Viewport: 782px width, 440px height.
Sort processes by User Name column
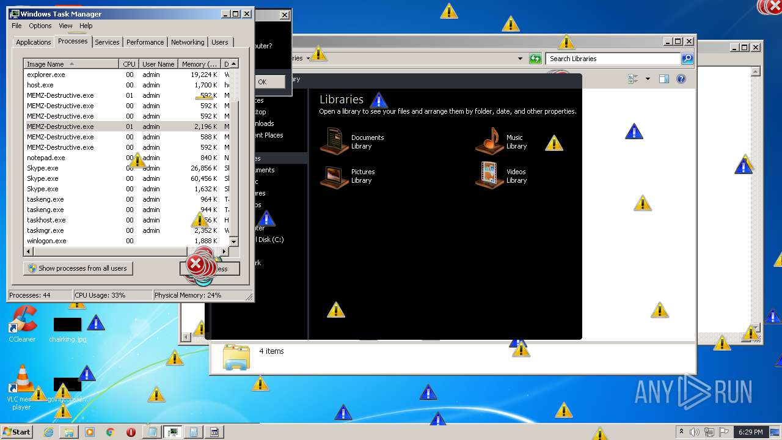[x=158, y=64]
